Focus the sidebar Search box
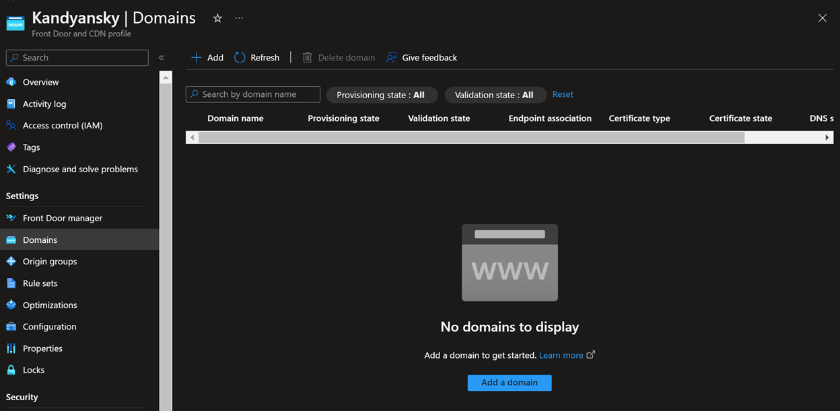This screenshot has height=411, width=840. click(x=77, y=58)
